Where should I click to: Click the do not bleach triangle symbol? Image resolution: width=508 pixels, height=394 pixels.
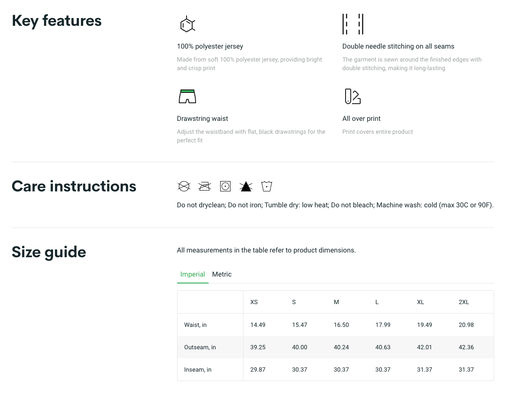coord(246,186)
